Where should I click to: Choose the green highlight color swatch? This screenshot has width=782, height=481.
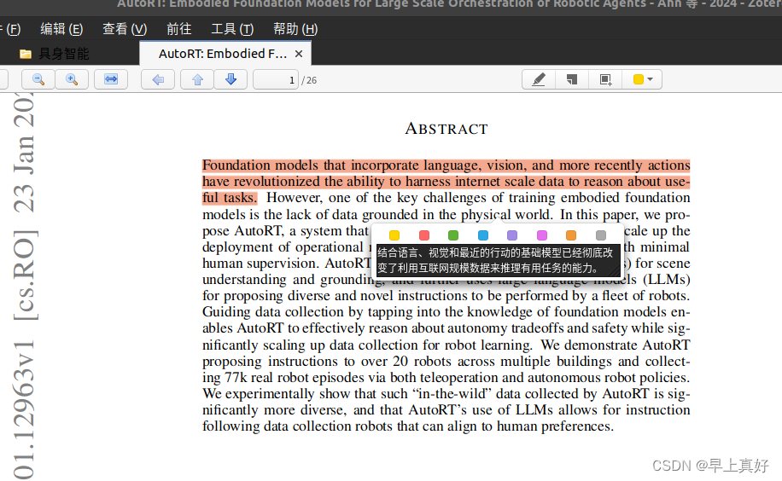453,235
